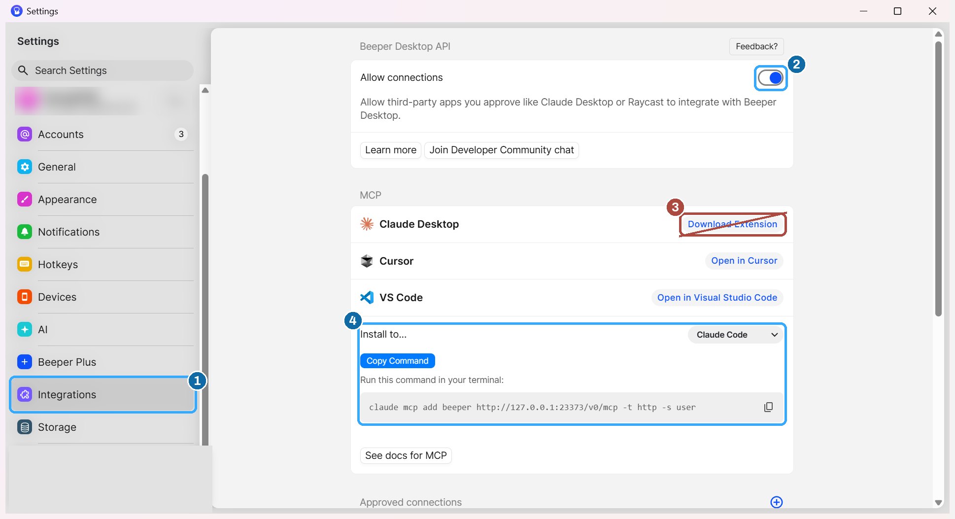
Task: Click the Learn more button
Action: (x=390, y=150)
